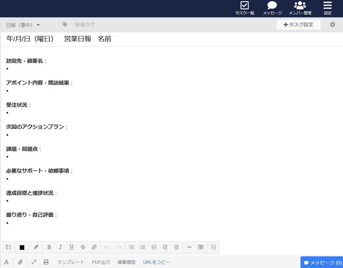Insert a hyperlink with the link icon
Viewport: 343px width, 268px height.
coord(94,247)
